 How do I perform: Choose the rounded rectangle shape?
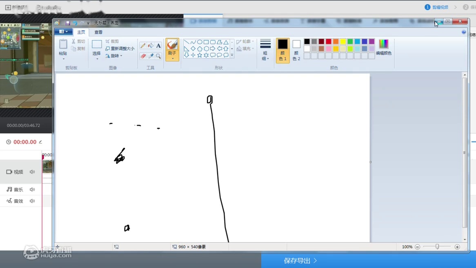tap(213, 42)
